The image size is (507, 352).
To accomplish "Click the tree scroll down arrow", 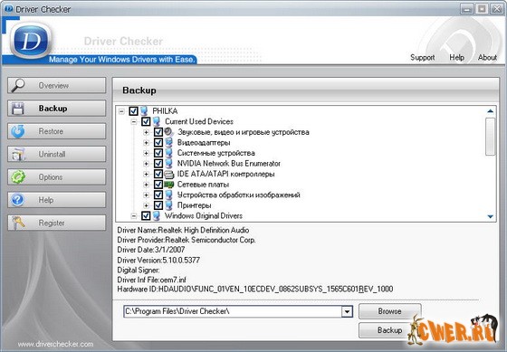I will [x=490, y=216].
